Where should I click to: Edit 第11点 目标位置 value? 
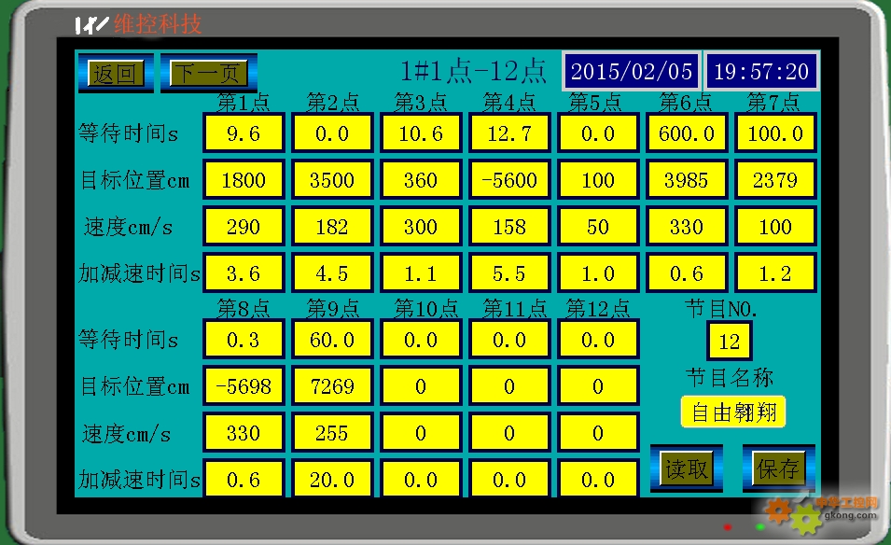pos(509,385)
